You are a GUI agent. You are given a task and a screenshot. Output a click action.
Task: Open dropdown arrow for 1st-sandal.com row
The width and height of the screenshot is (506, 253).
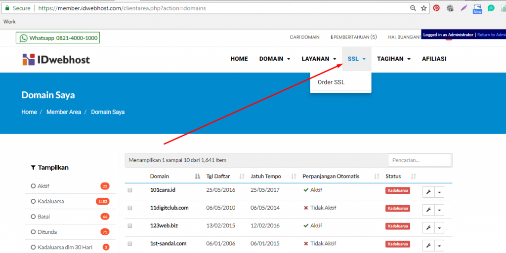[x=439, y=246]
